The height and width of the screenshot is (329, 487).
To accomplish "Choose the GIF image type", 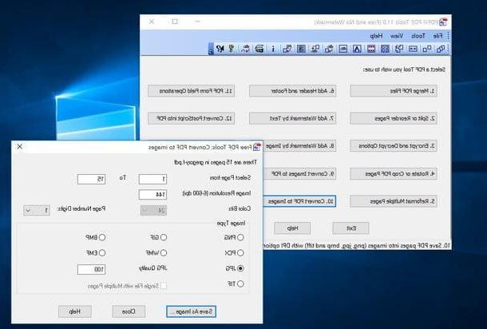I will [164, 238].
